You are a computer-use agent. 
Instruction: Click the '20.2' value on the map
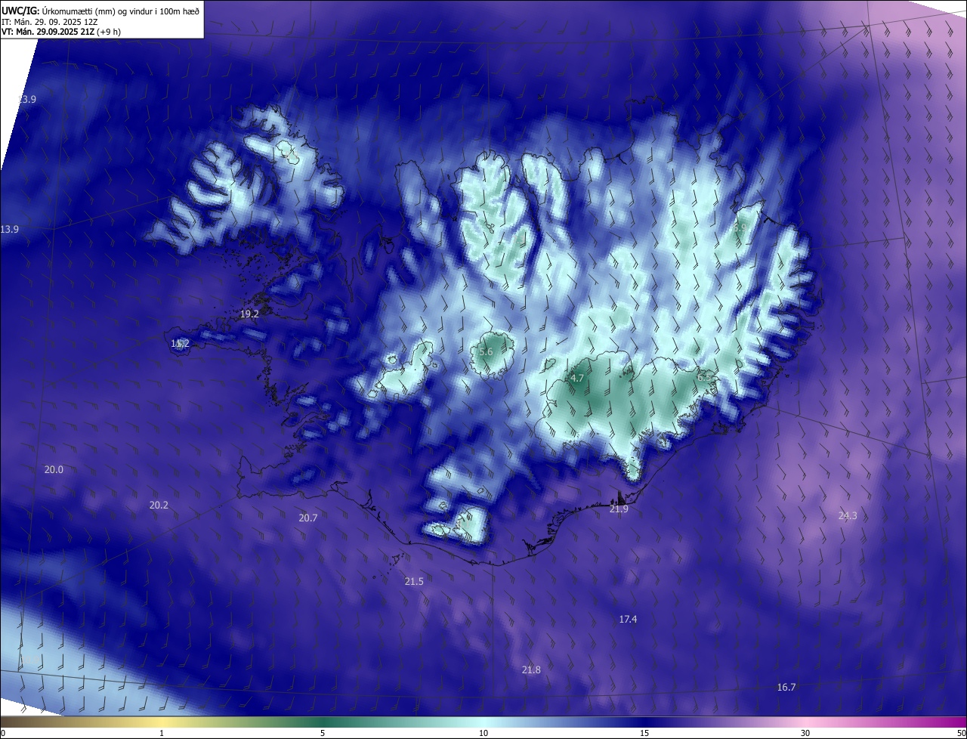(159, 505)
